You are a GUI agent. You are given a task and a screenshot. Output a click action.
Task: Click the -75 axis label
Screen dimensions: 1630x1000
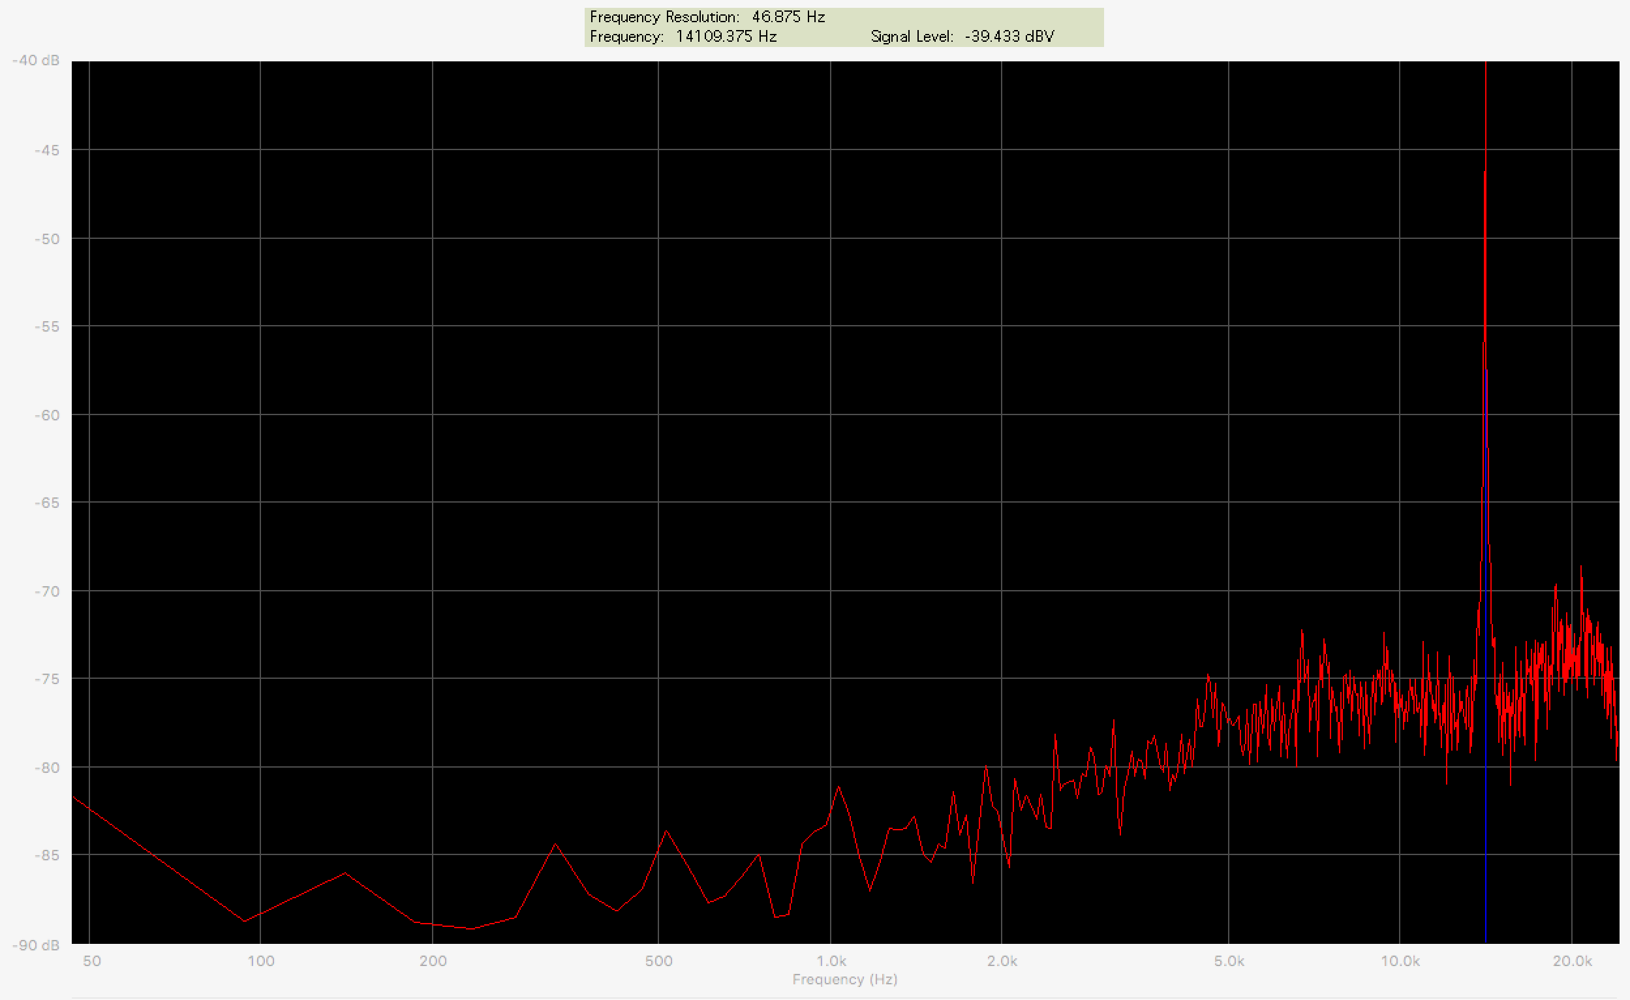pos(47,679)
